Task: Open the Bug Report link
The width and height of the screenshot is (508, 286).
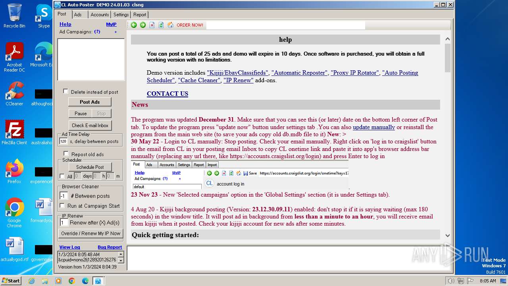Action: point(110,247)
